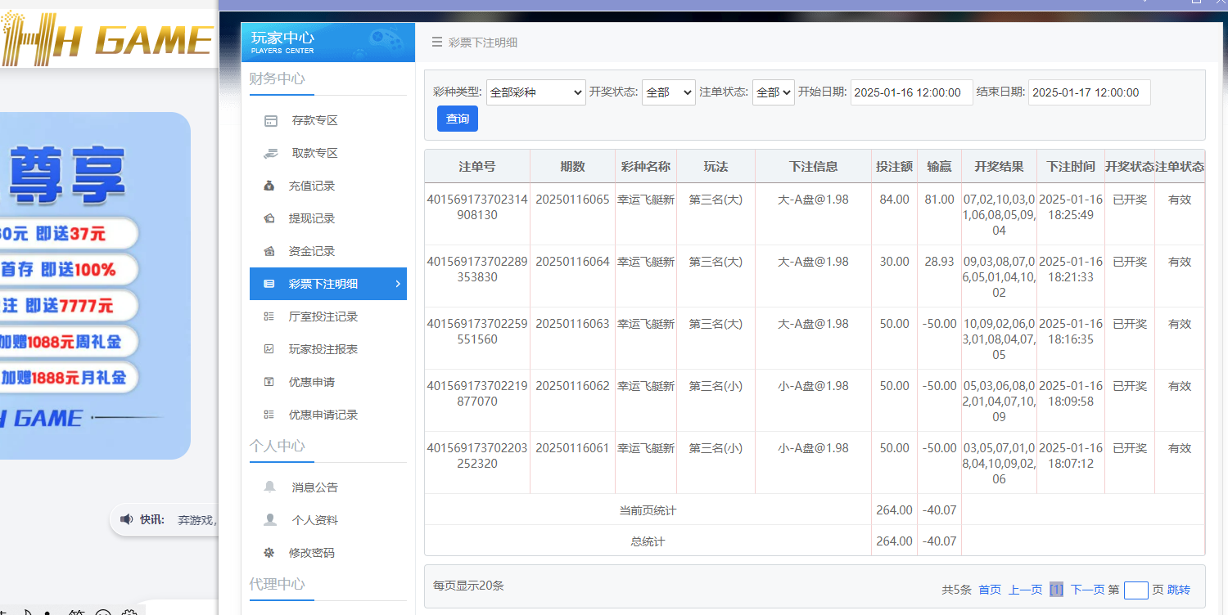Screen dimensions: 1228x615
Task: Click the 修改密码 password key icon
Action: (x=270, y=552)
